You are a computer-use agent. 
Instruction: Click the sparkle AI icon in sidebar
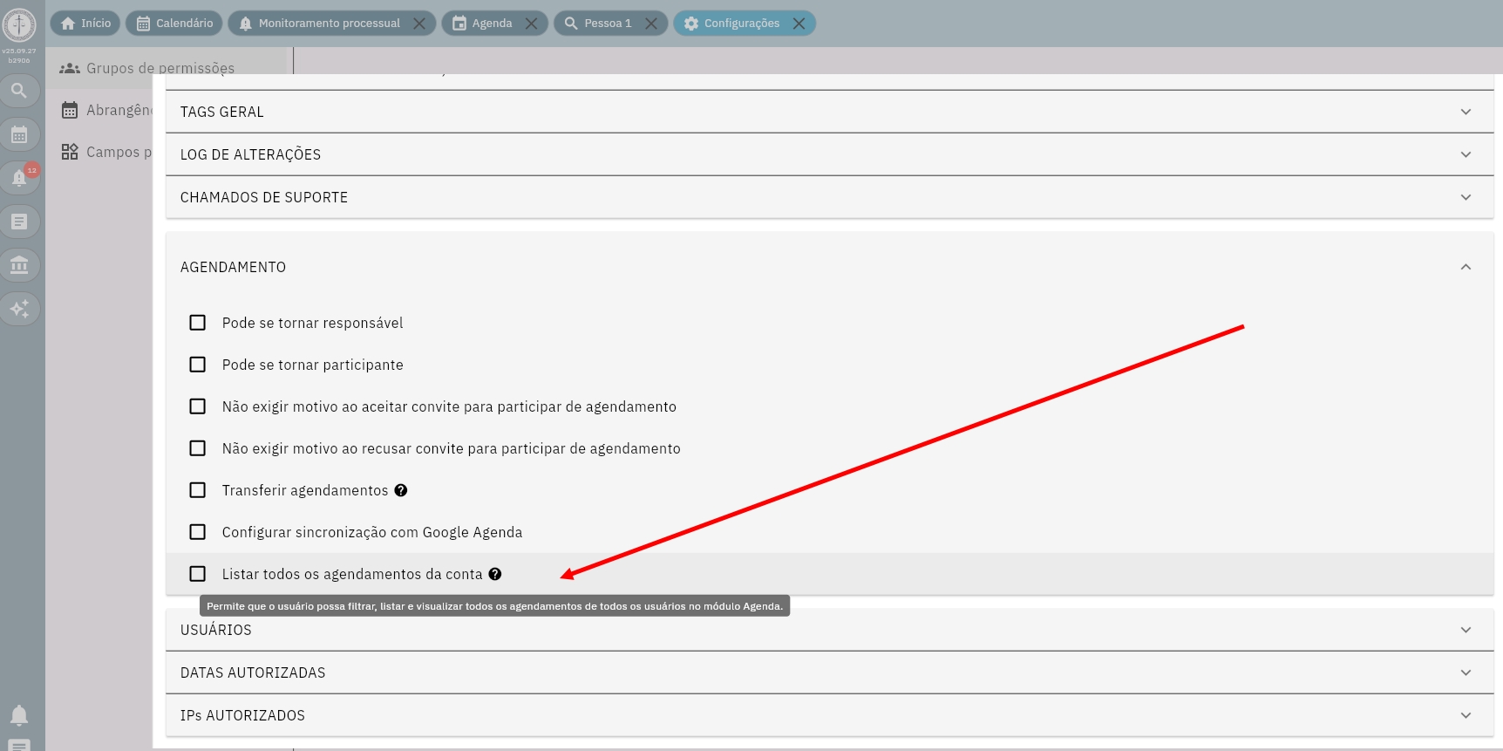[19, 309]
